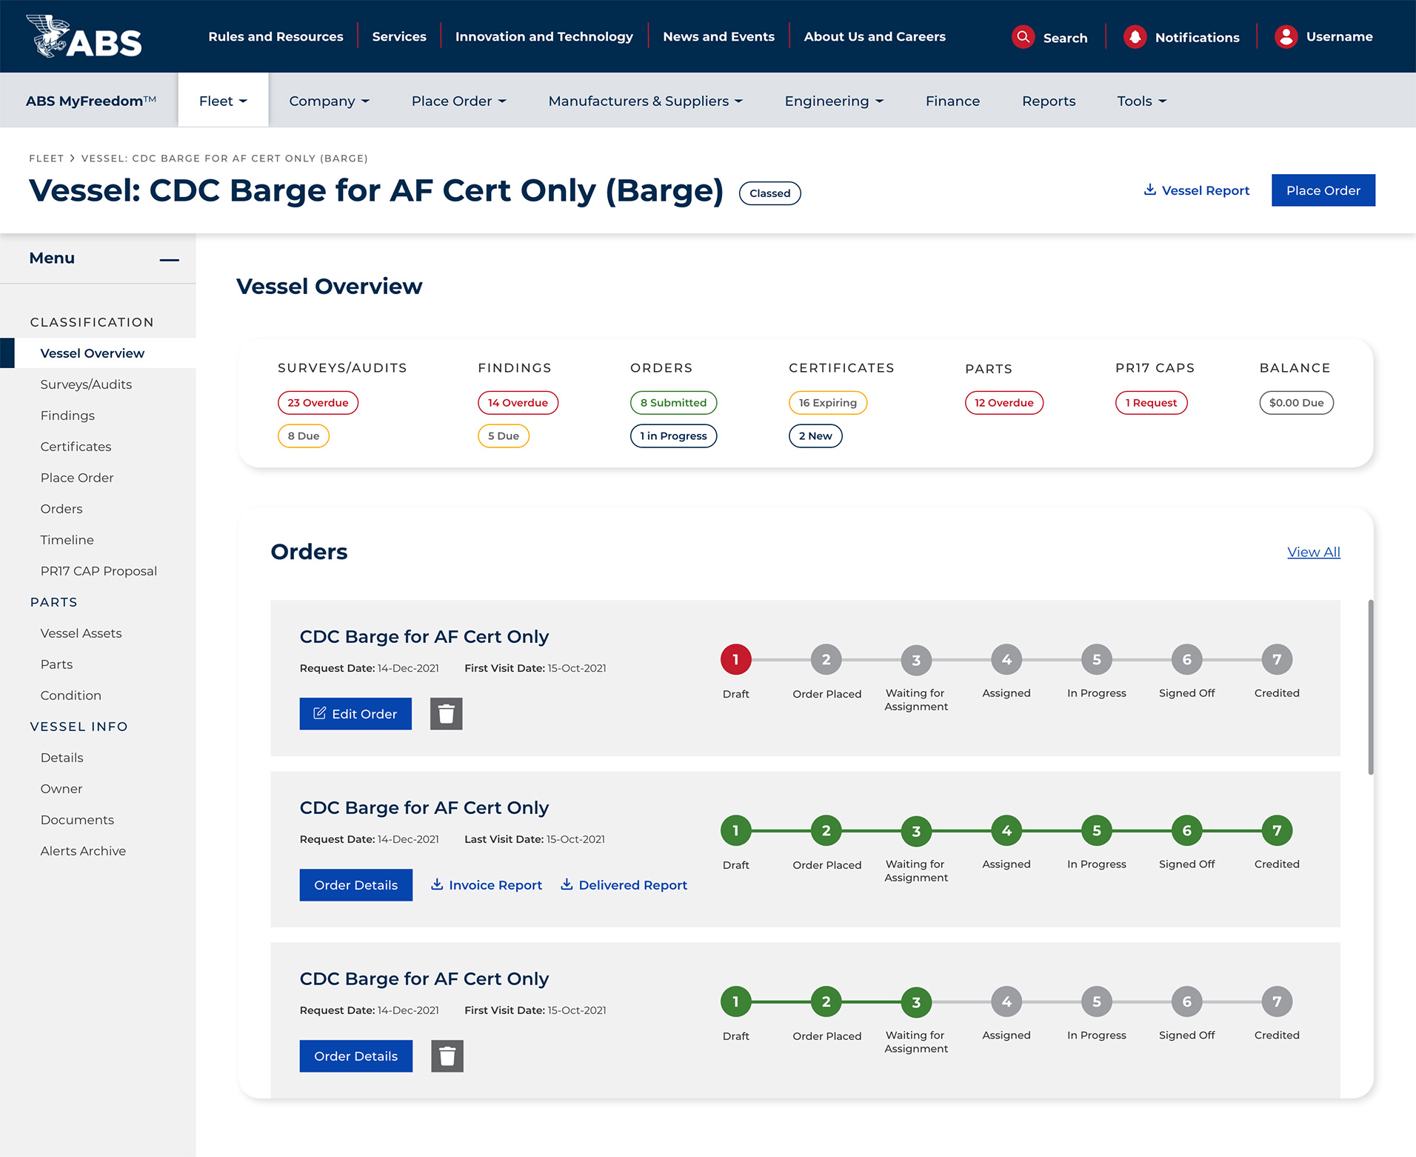This screenshot has width=1416, height=1157.
Task: Click the red Search magnifier icon
Action: click(1023, 36)
